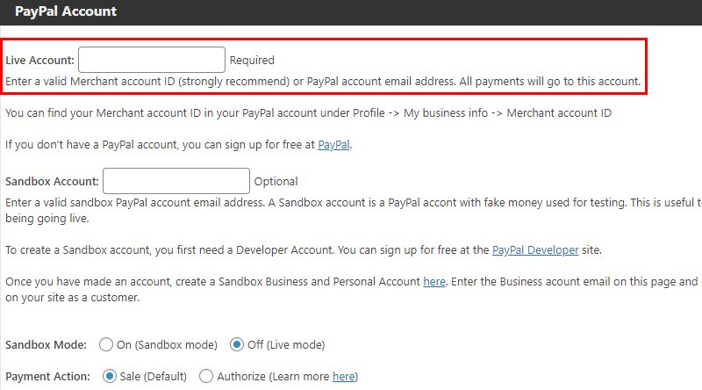Select the Authorize payment action radio
This screenshot has height=390, width=702.
tap(206, 376)
